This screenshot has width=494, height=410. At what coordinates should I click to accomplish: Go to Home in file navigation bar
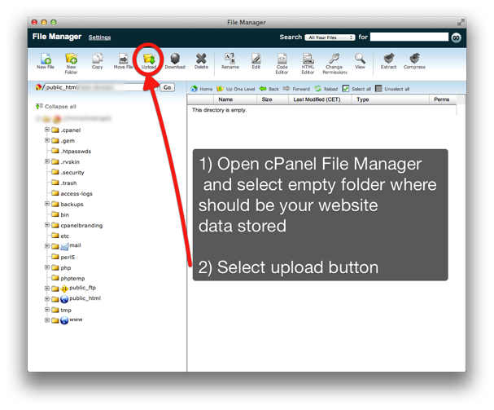click(202, 89)
